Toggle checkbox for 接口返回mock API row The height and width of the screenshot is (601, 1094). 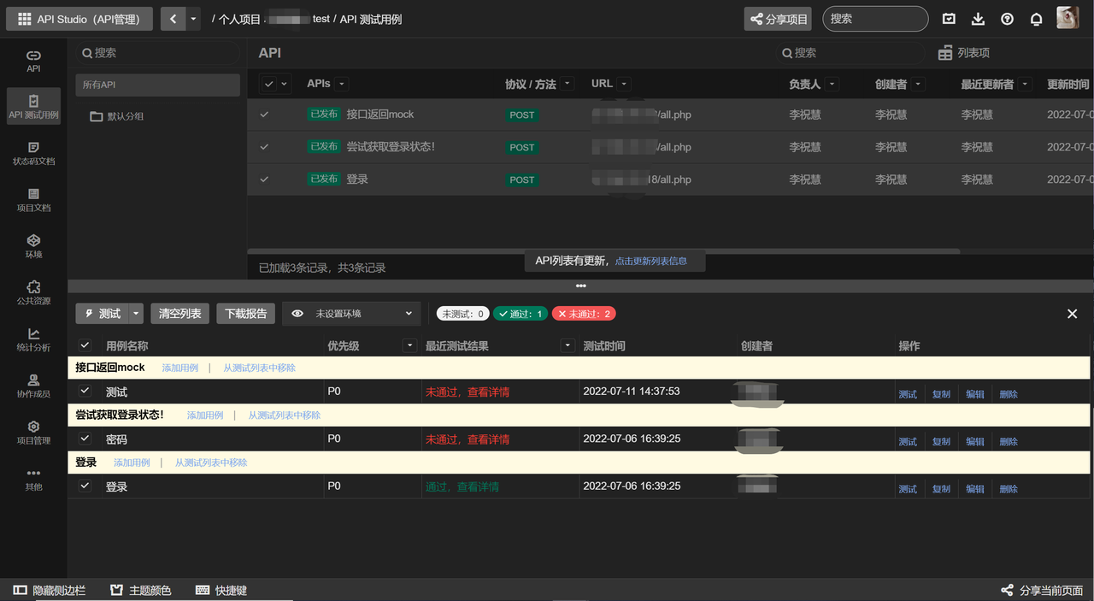(x=264, y=115)
